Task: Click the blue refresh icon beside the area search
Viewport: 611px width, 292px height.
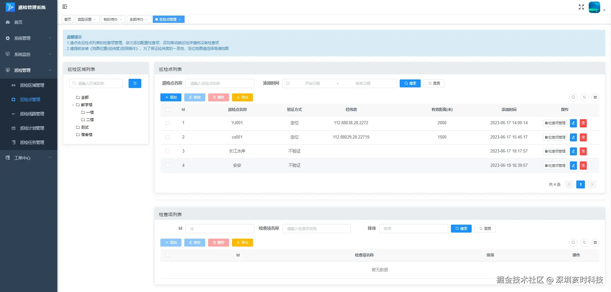Action: coord(135,83)
